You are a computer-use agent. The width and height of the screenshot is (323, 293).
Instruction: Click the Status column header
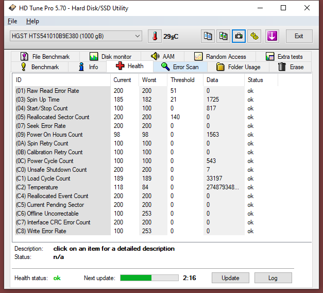click(x=261, y=80)
